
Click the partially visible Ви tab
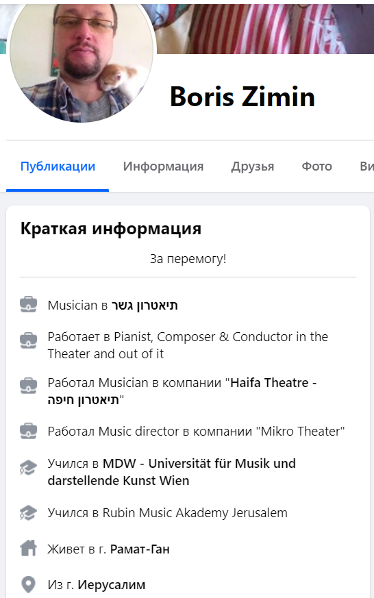366,166
